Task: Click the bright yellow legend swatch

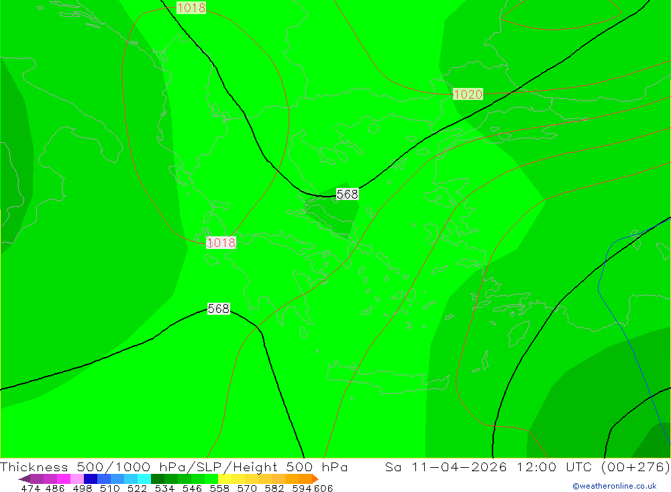Action: (225, 479)
